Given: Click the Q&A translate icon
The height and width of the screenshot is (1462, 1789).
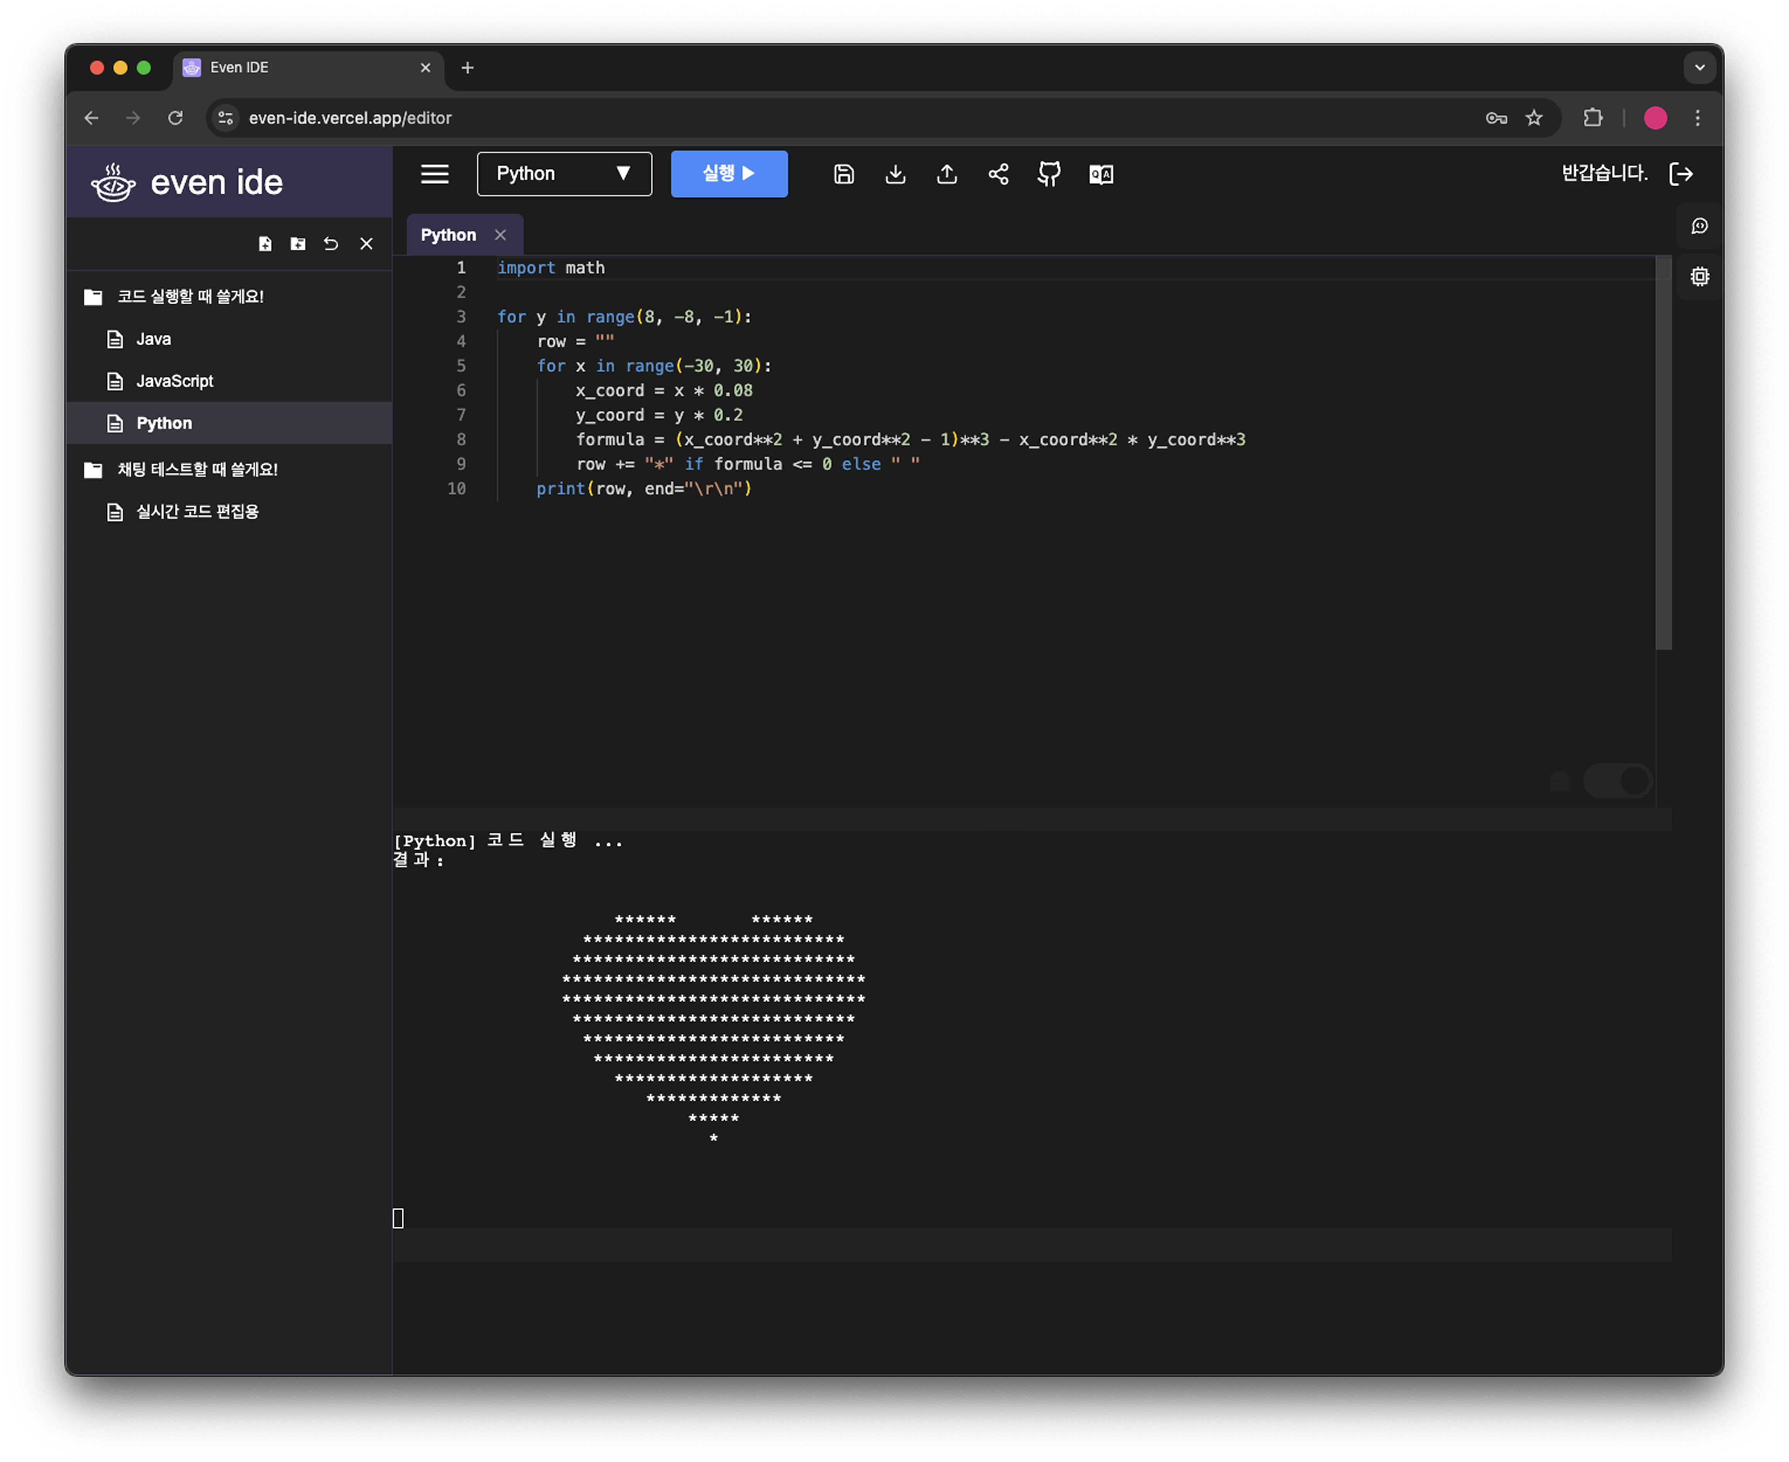Looking at the screenshot, I should coord(1101,174).
